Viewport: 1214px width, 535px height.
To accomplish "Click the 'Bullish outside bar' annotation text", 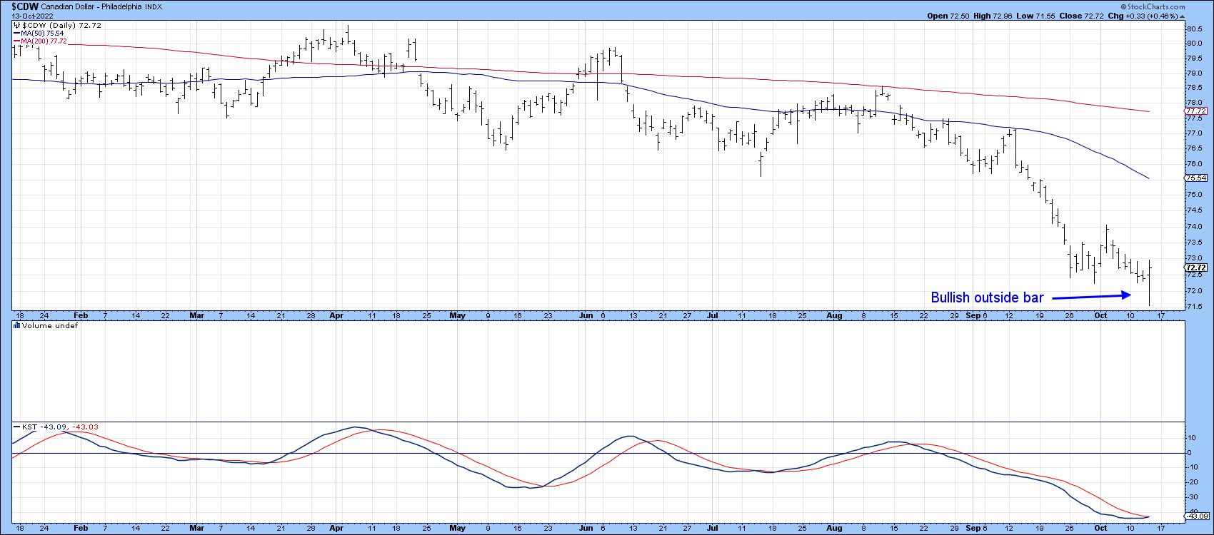I will [x=986, y=298].
